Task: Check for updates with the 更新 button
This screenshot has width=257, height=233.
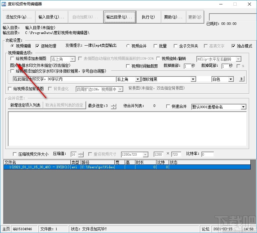Action: click(195, 17)
